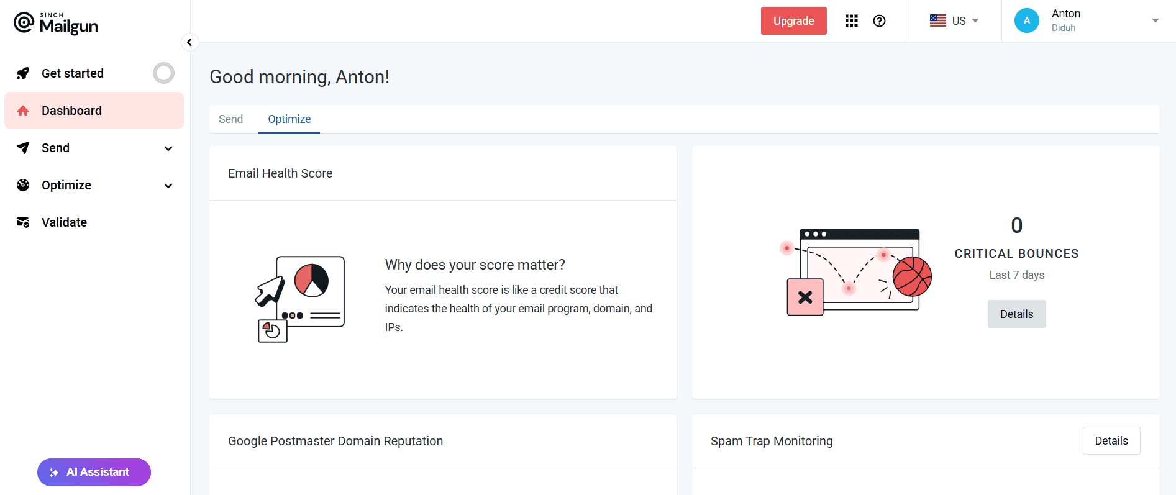Click the Dashboard home icon
The height and width of the screenshot is (495, 1176).
pos(23,111)
